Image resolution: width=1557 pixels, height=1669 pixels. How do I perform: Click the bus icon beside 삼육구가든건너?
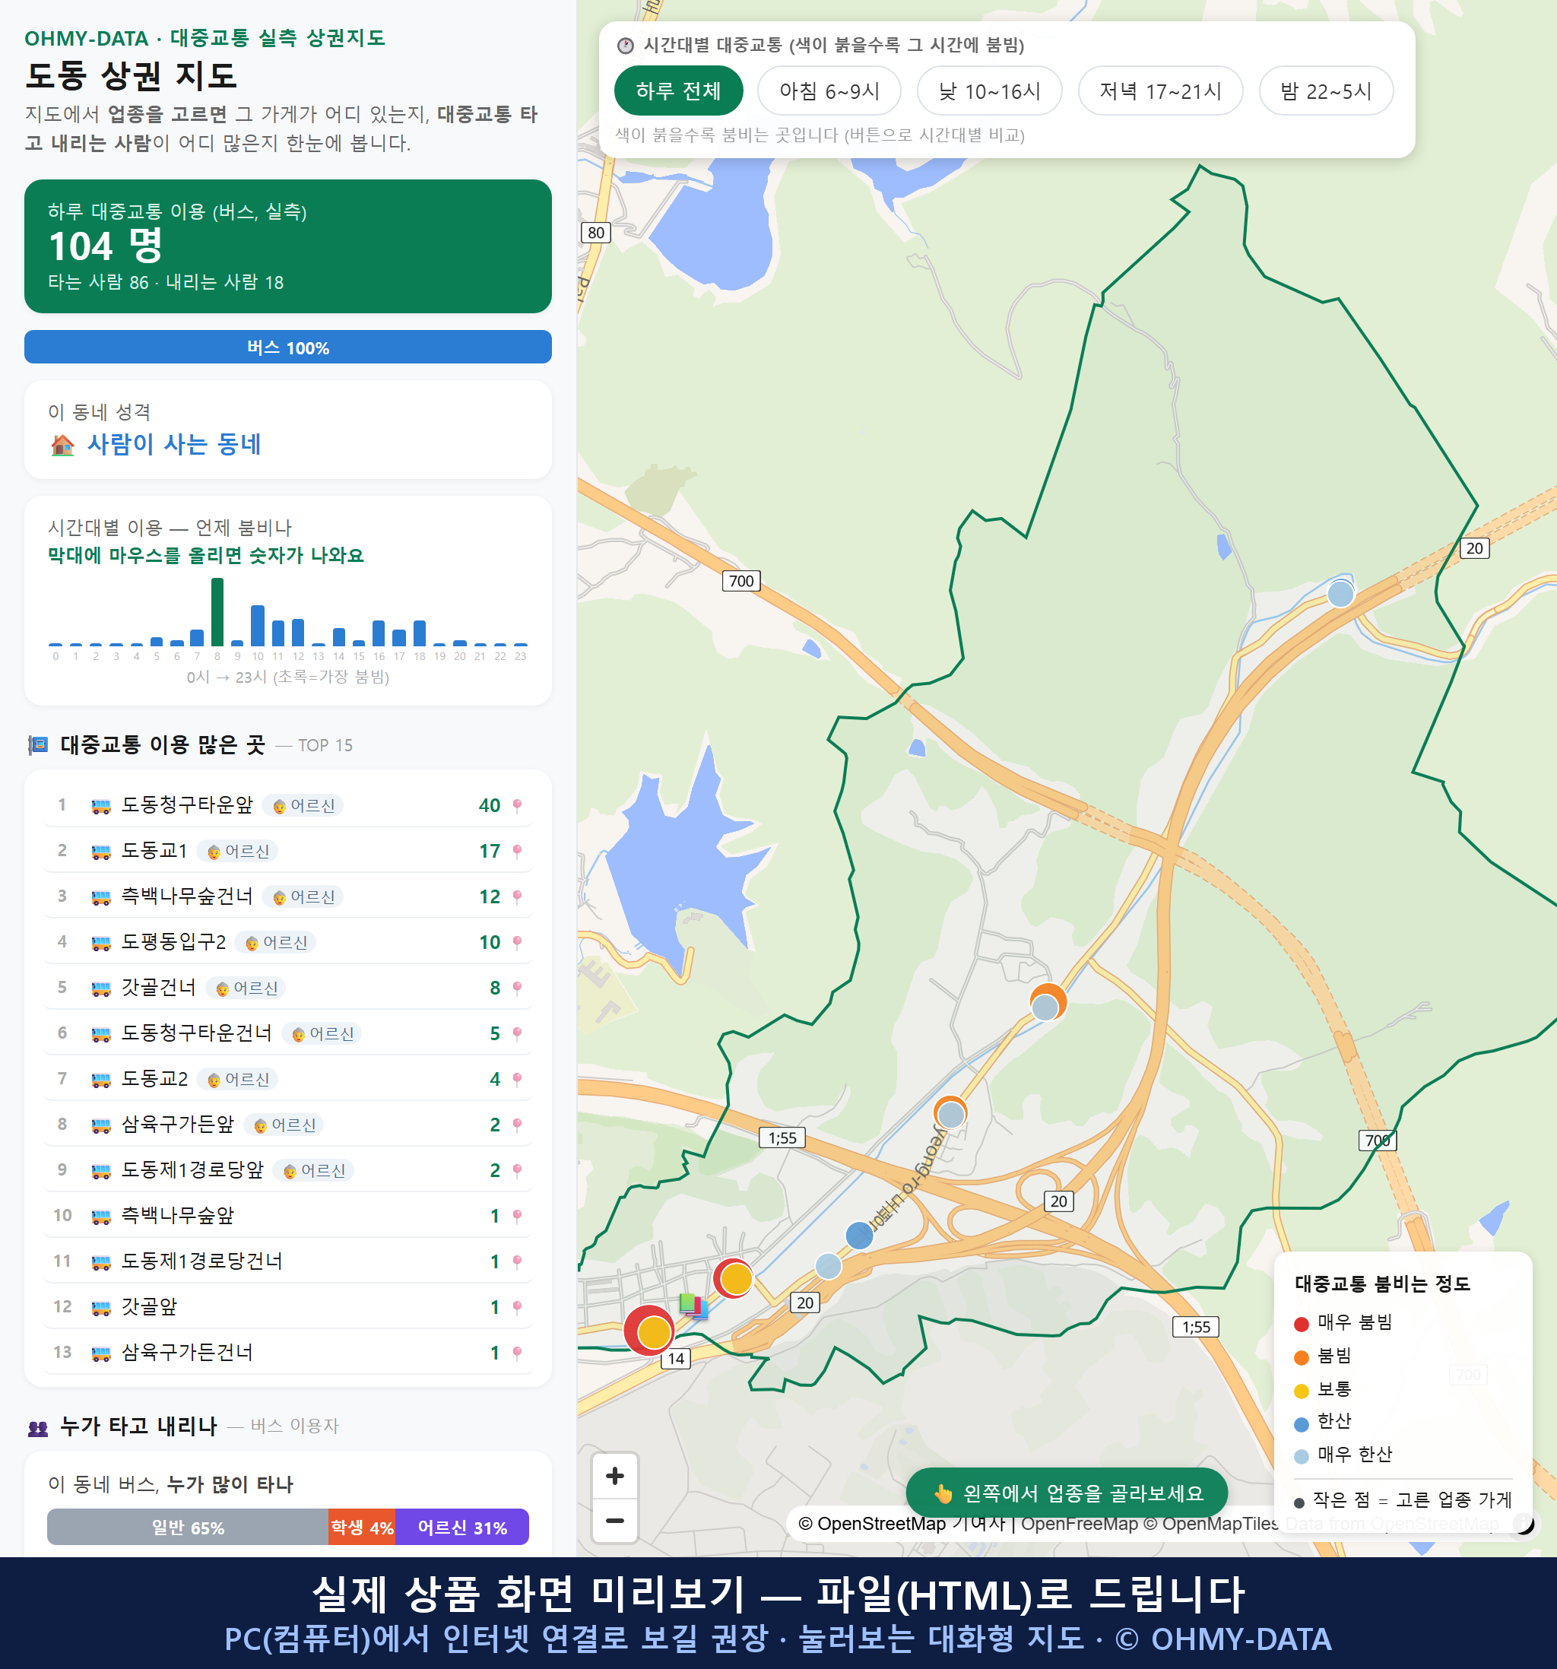100,1353
